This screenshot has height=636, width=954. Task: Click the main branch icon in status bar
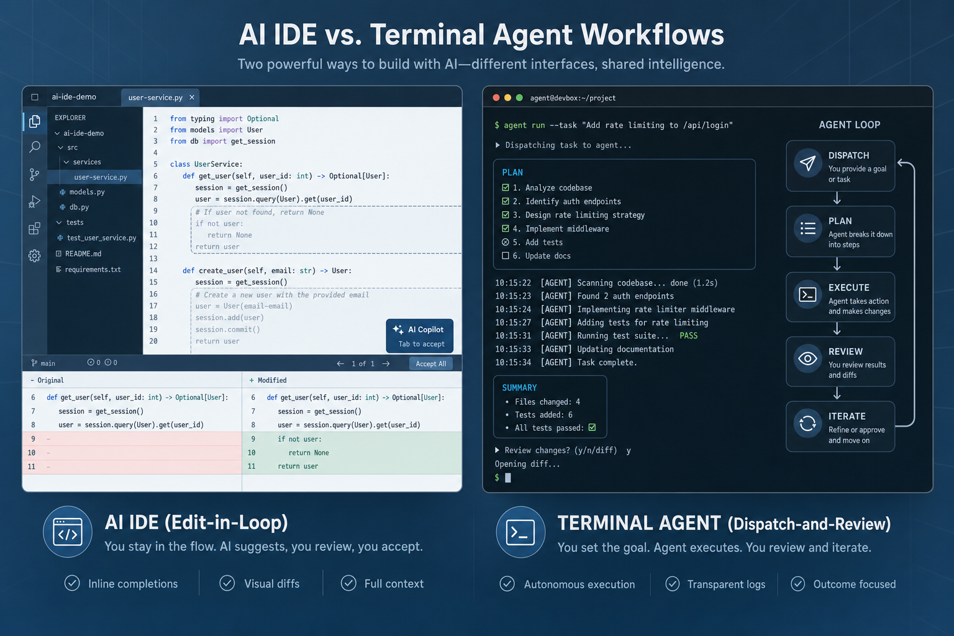(34, 363)
